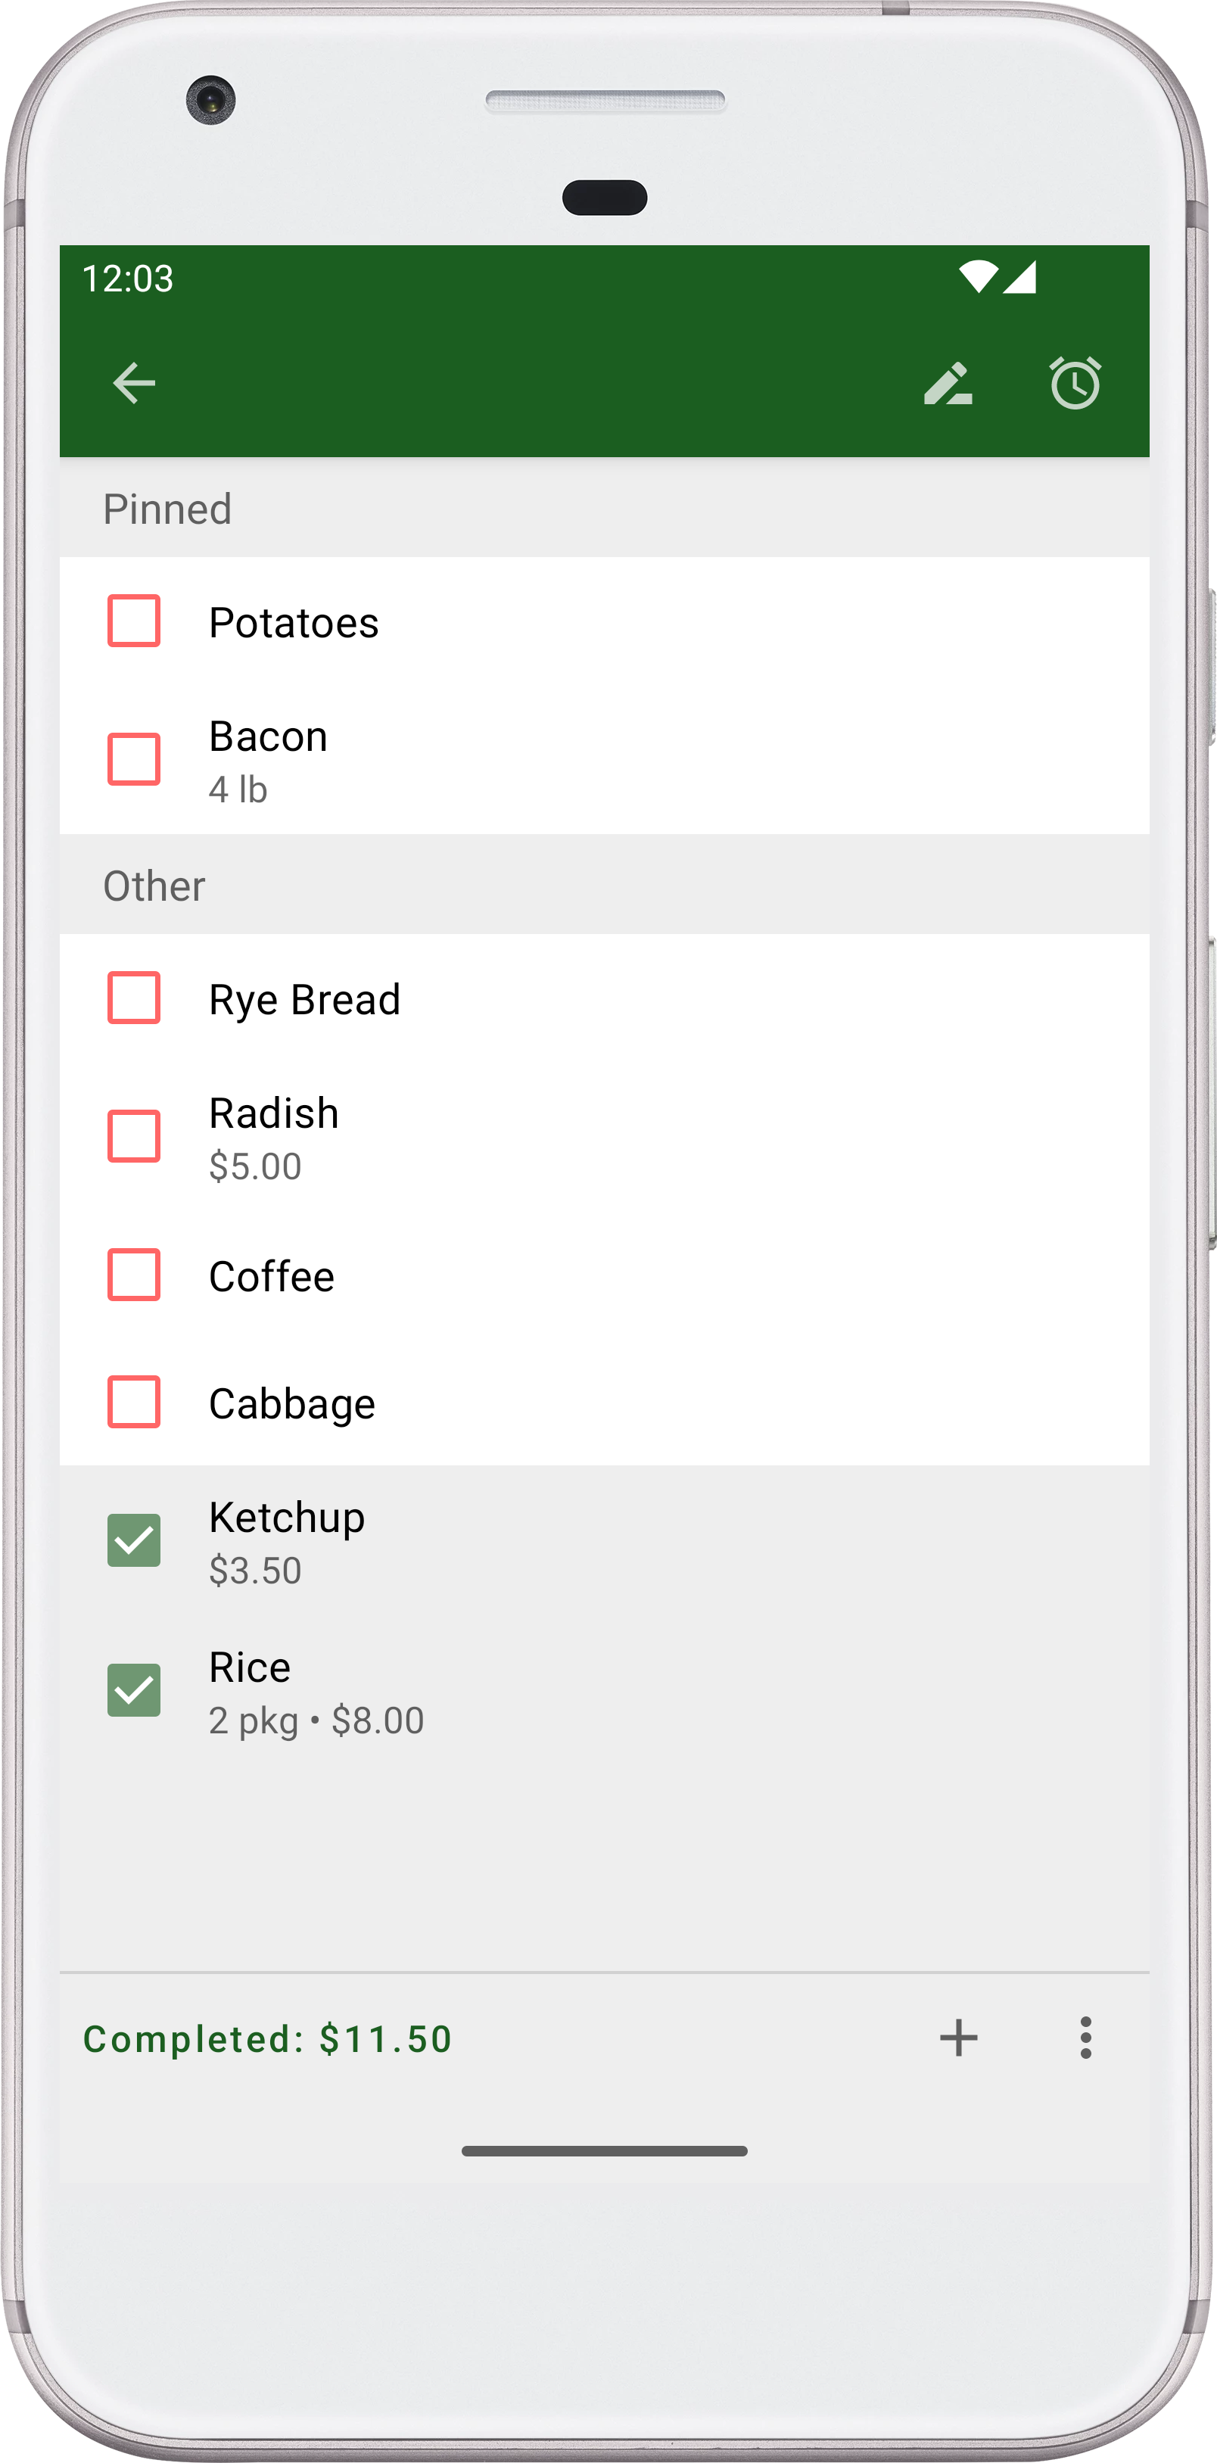
Task: Mark Bacon as completed
Action: click(134, 759)
